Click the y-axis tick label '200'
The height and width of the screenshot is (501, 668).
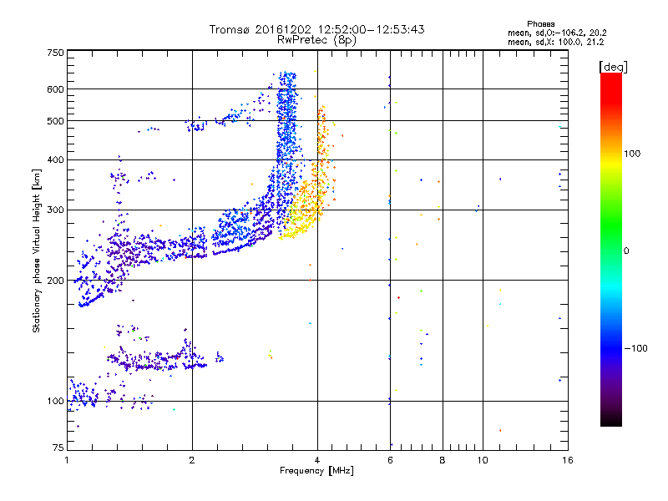click(55, 281)
